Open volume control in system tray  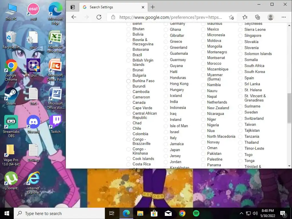[255, 213]
